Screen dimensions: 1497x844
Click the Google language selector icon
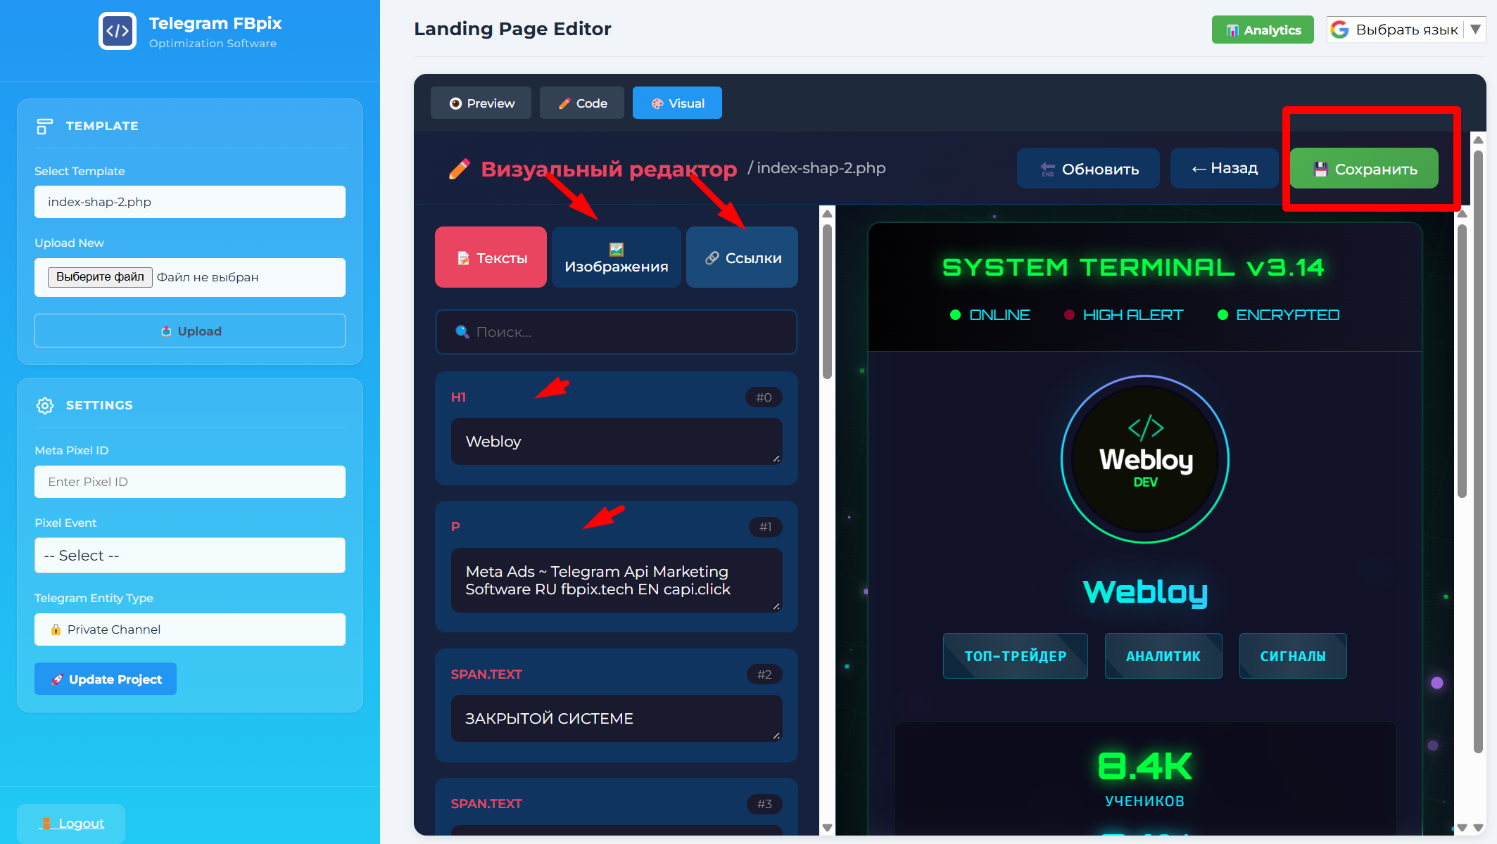pos(1340,30)
